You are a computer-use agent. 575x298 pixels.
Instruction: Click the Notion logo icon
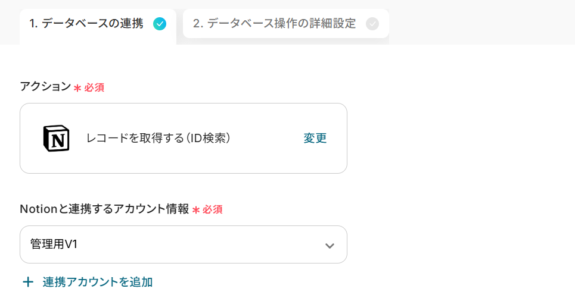pos(57,139)
